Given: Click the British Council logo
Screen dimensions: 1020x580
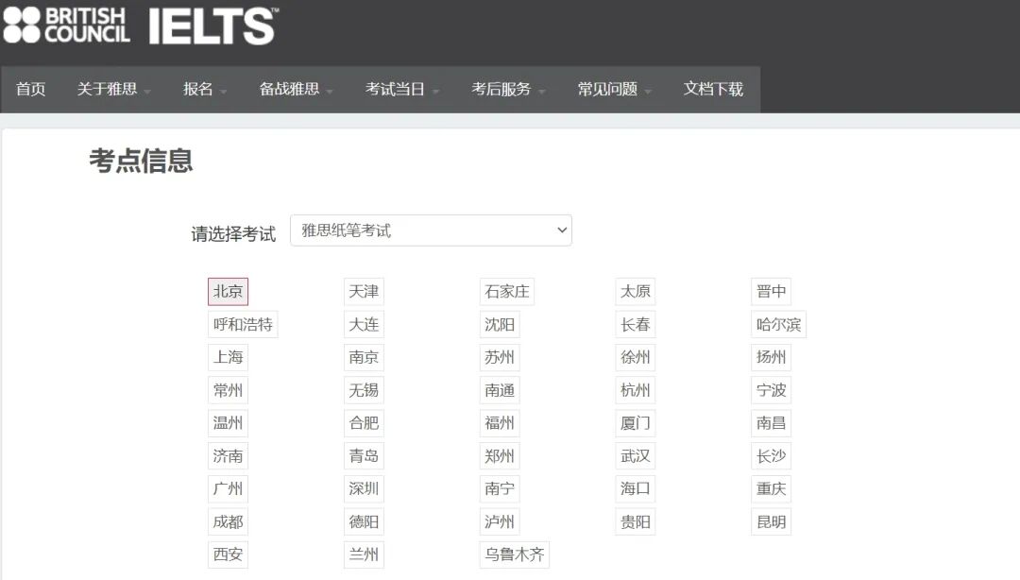Looking at the screenshot, I should click(x=66, y=26).
